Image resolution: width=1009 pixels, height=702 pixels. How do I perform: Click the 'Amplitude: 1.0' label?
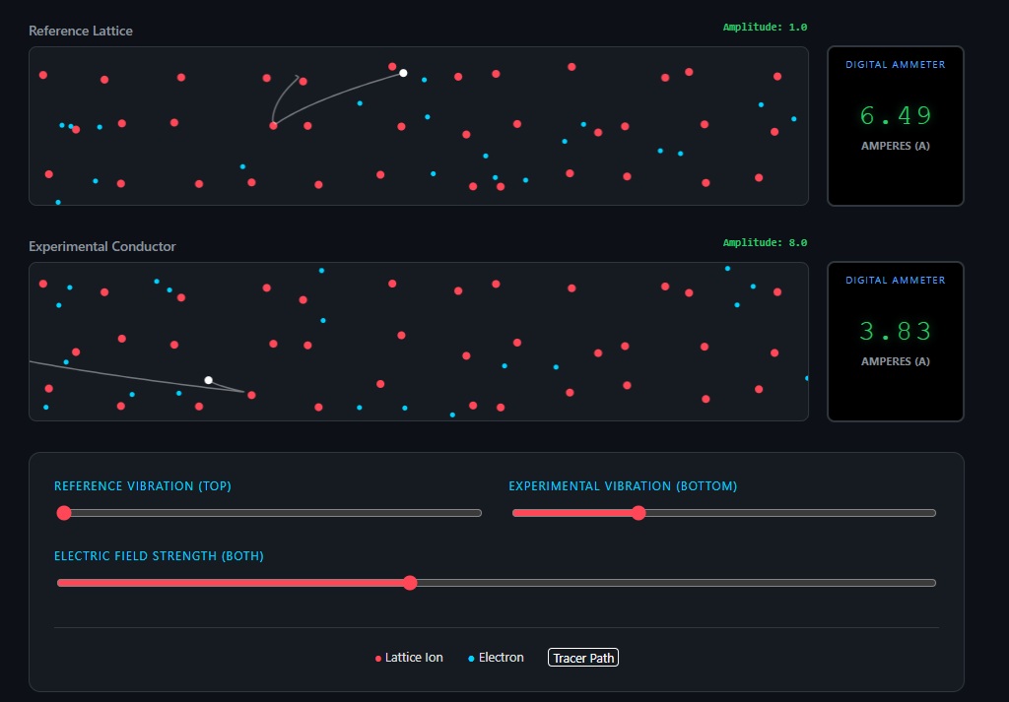(765, 27)
